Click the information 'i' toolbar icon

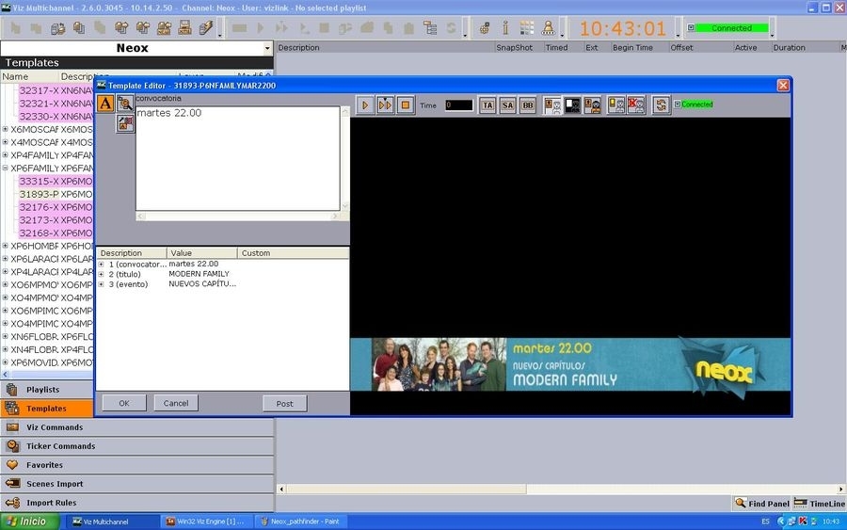(x=505, y=27)
